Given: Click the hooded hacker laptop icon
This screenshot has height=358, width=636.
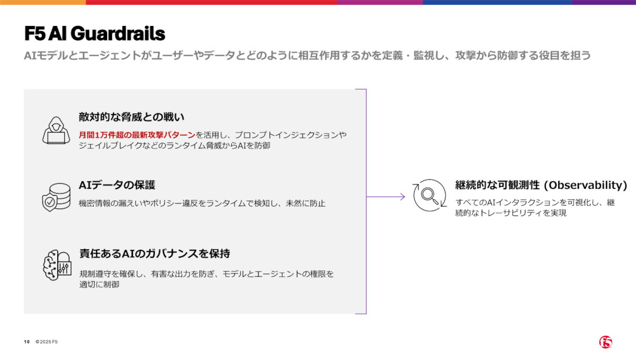Looking at the screenshot, I should pos(56,130).
